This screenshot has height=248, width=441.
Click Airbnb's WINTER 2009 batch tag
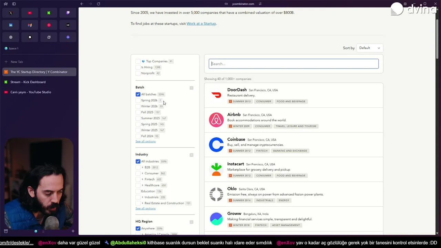click(239, 126)
